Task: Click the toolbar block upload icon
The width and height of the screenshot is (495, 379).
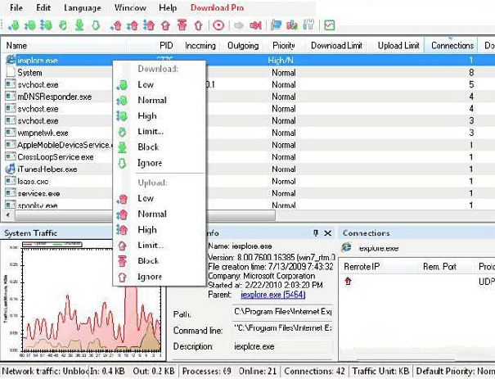Action: click(182, 25)
